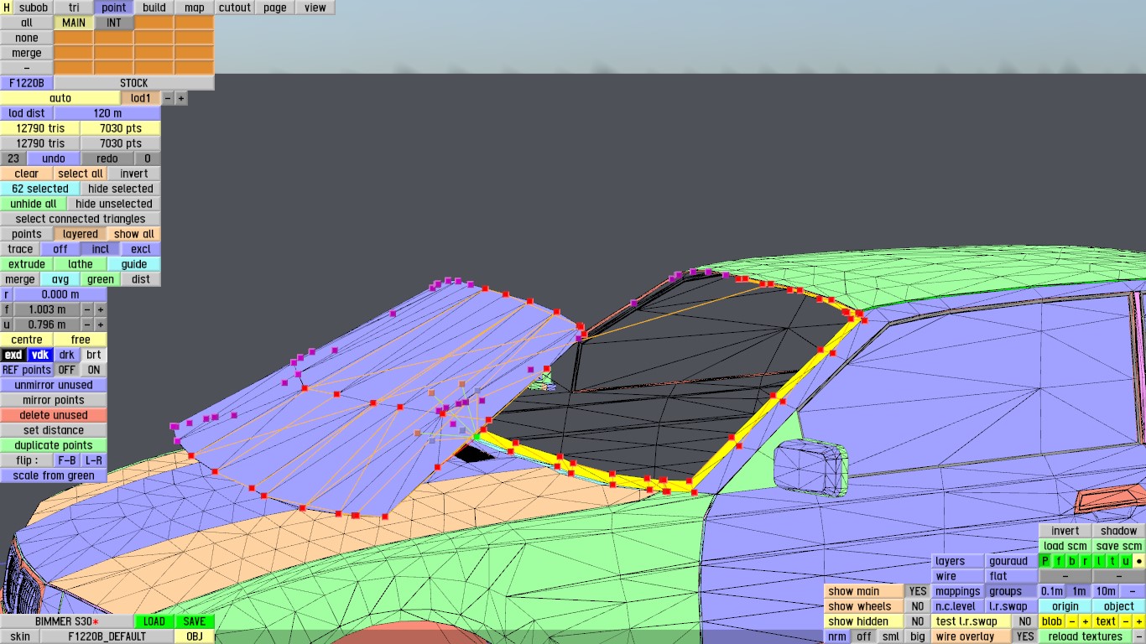Decrease the lod1 level with minus
The height and width of the screenshot is (644, 1146).
click(168, 98)
